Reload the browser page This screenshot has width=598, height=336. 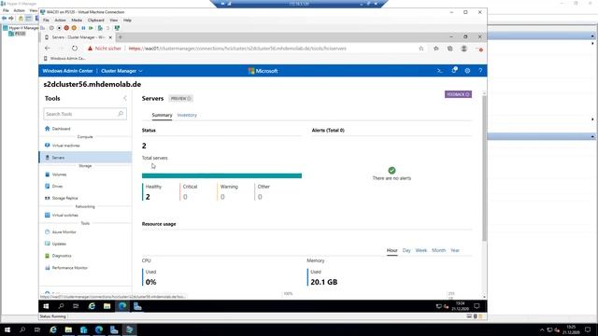coord(75,49)
